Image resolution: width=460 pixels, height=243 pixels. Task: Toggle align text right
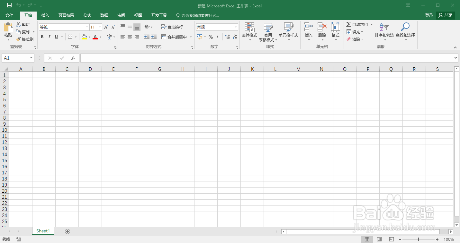point(137,37)
